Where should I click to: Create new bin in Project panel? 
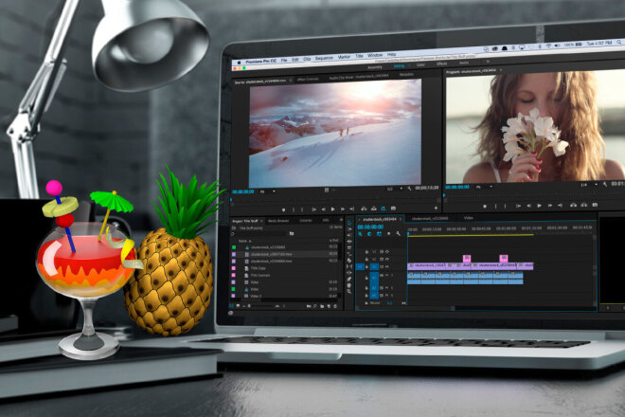tap(322, 306)
